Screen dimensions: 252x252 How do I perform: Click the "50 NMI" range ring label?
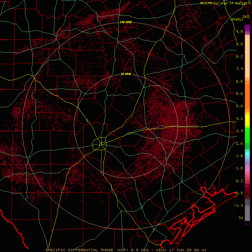pos(126,74)
